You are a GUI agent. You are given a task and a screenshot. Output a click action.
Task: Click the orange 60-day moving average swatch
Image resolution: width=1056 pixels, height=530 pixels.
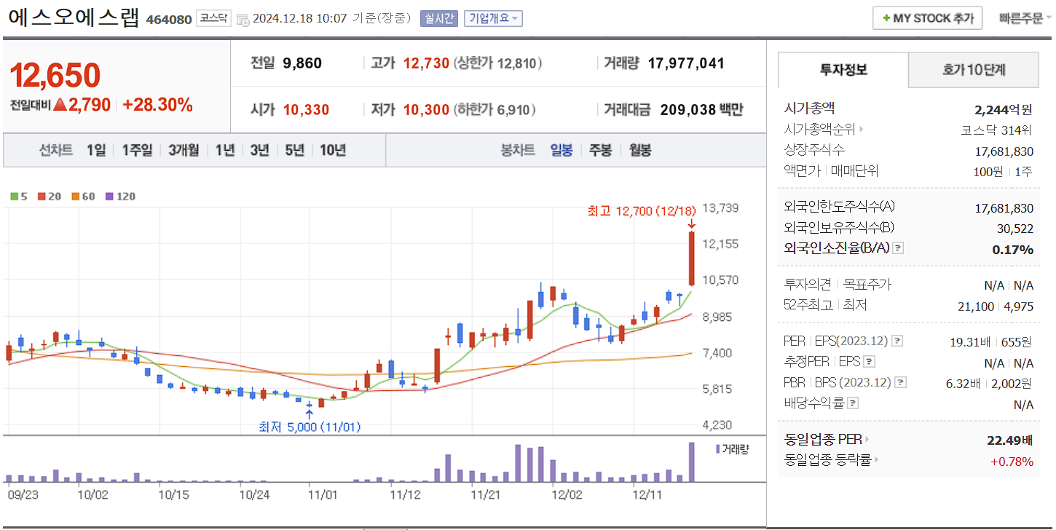click(75, 196)
